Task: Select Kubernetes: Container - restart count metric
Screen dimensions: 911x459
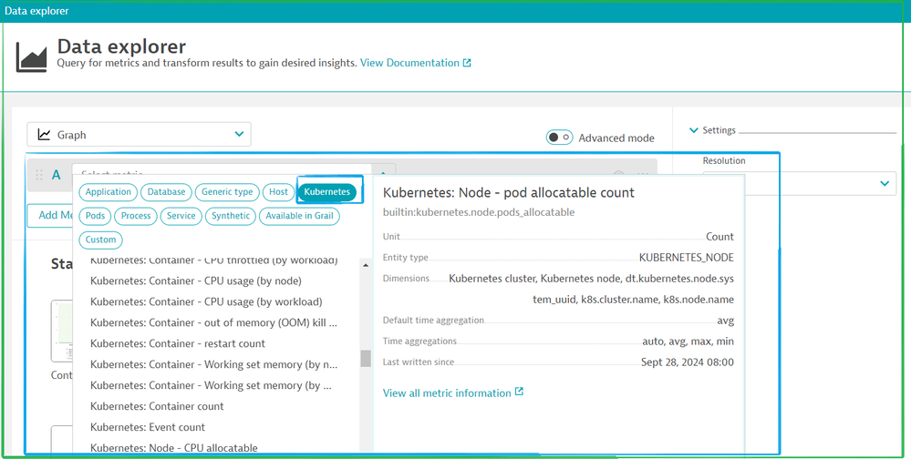Action: pos(178,343)
